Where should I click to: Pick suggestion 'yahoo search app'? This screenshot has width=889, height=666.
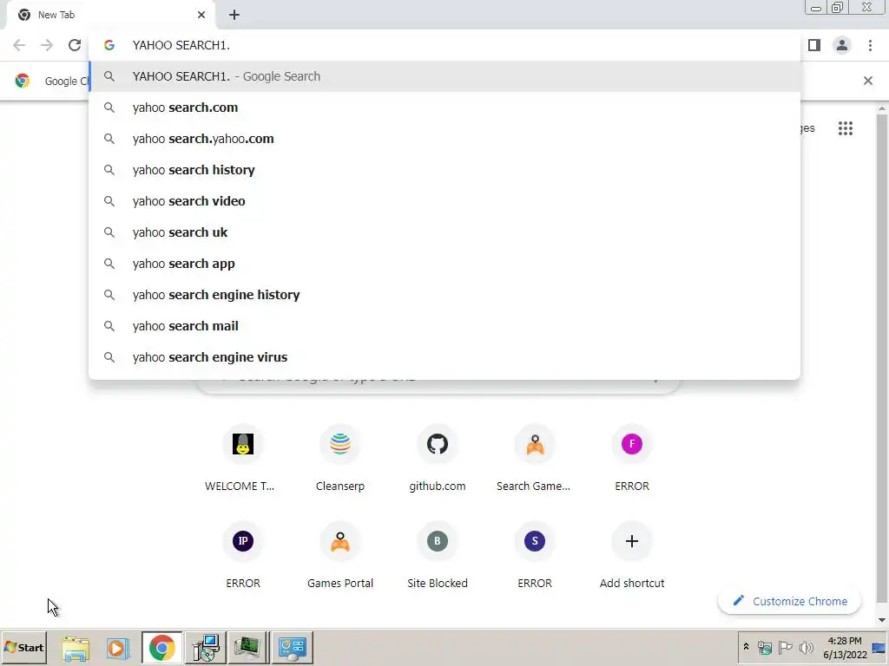pos(445,264)
